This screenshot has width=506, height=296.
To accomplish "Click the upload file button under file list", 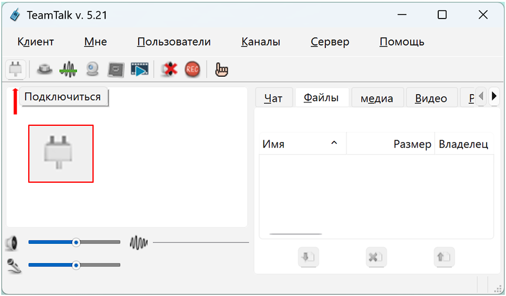I will (444, 257).
